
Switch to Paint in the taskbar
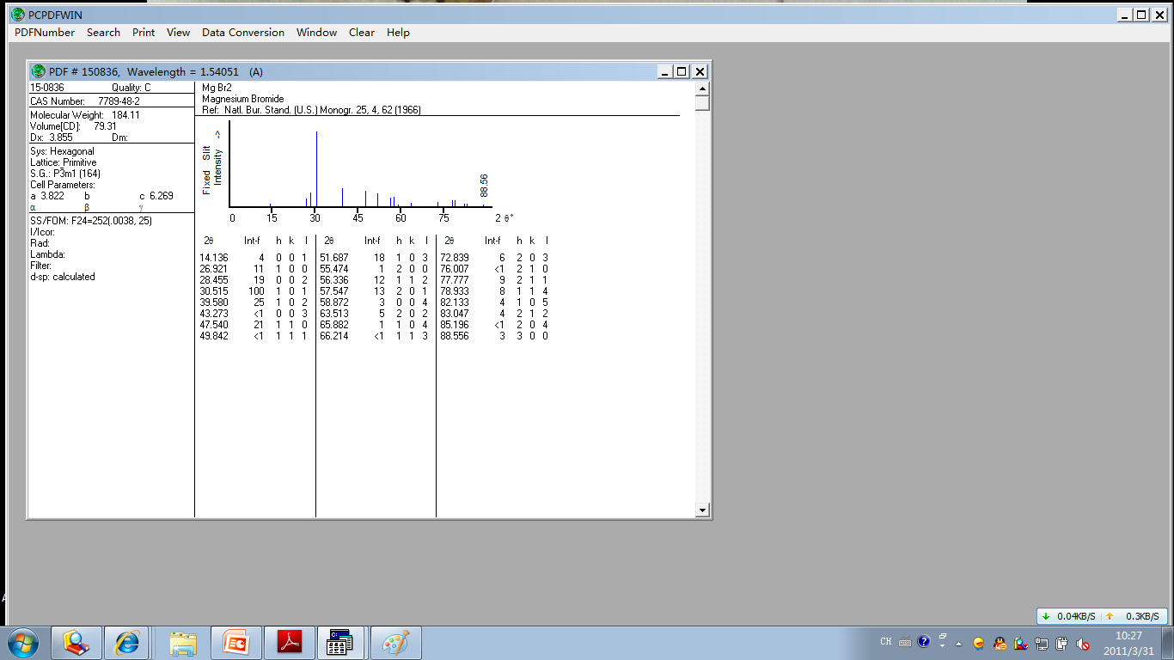point(395,643)
